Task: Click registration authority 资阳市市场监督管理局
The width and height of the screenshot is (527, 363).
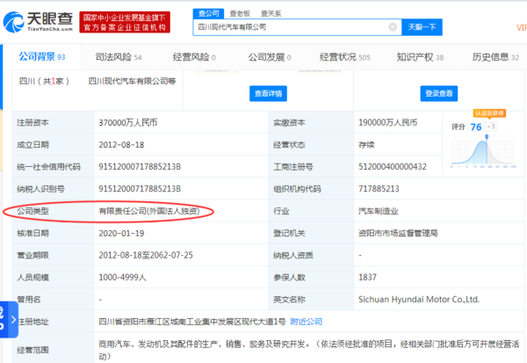Action: [398, 233]
